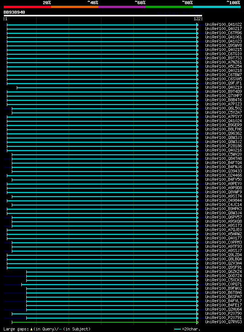Select the UniRef100_Q6ZKZ4 label

click(x=223, y=272)
